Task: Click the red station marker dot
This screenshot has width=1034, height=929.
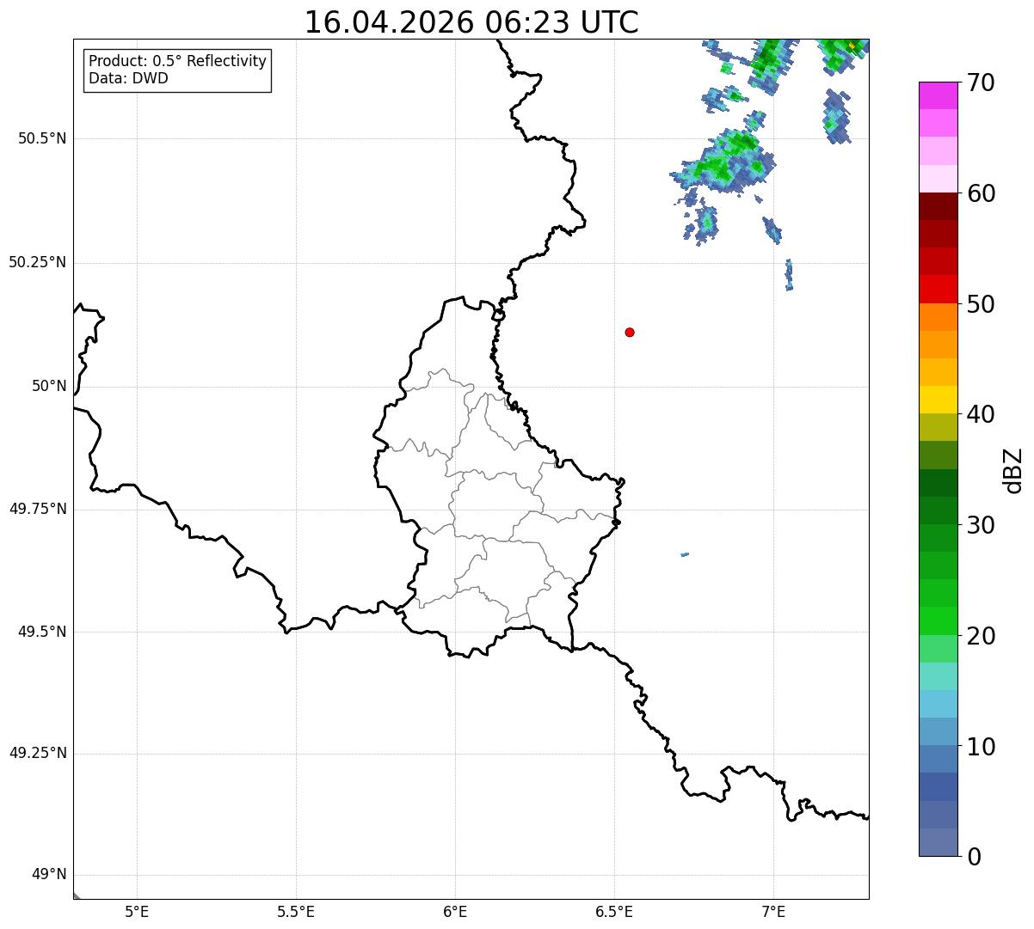Action: click(630, 332)
